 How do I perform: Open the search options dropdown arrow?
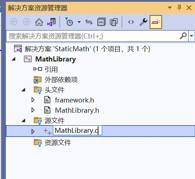(x=191, y=36)
